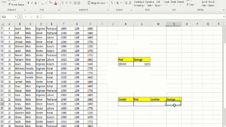Apply the red Font Color
The height and width of the screenshot is (127, 226).
[x=56, y=3]
